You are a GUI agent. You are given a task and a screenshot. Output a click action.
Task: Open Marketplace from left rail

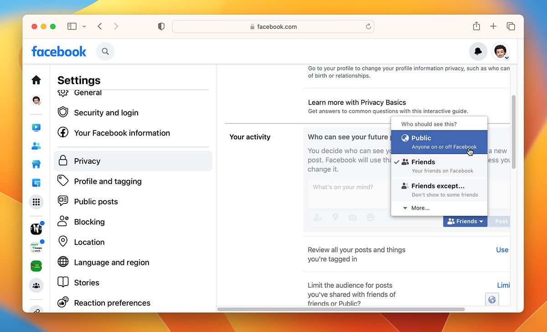click(36, 164)
